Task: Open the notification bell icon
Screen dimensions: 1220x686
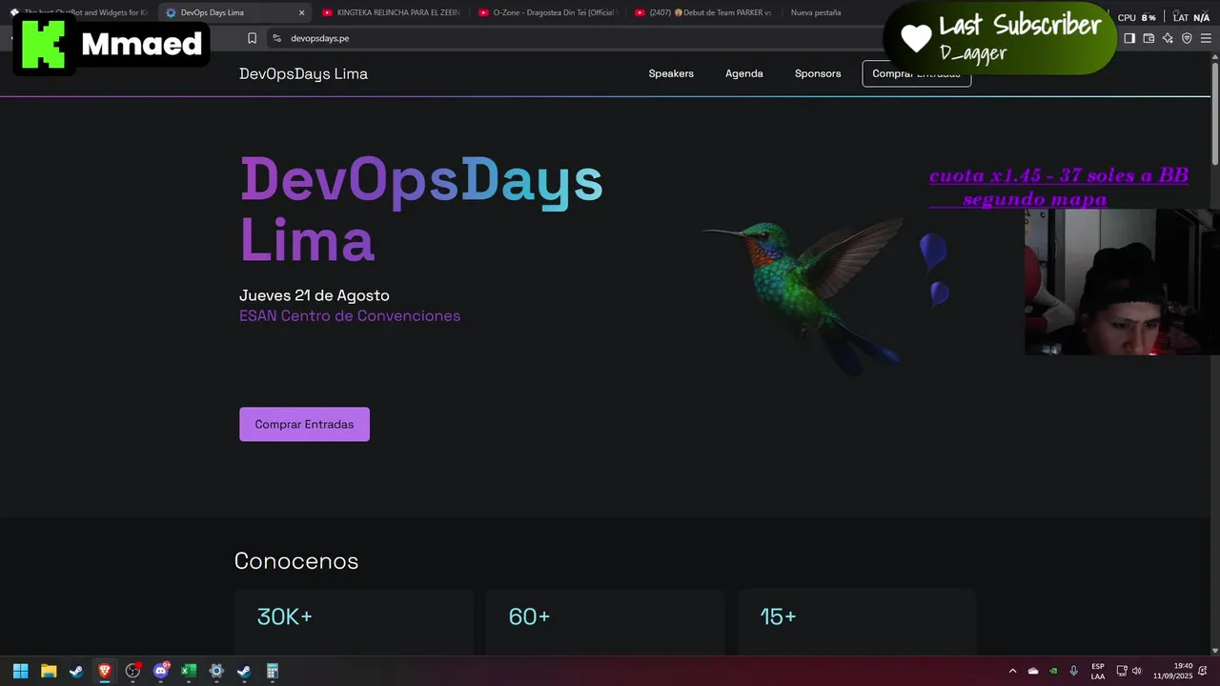Action: click(1205, 671)
